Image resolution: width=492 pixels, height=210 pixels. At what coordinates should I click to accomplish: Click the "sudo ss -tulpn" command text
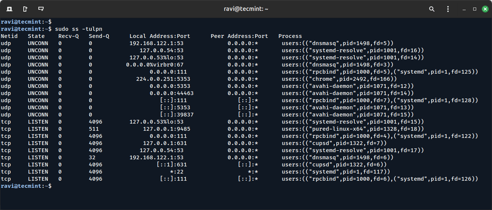click(x=78, y=29)
